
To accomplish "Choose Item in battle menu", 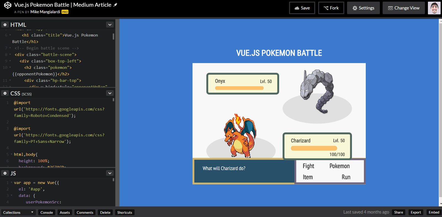I will tap(308, 177).
